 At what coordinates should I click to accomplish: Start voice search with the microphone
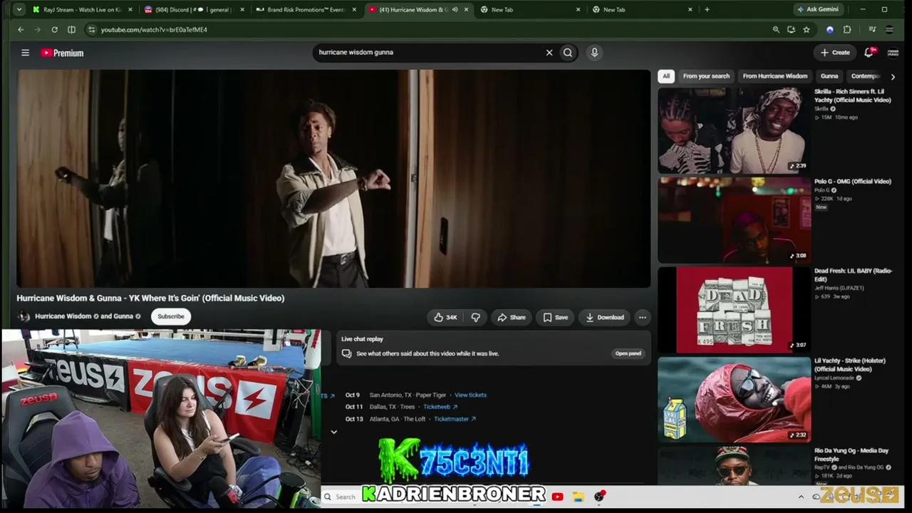click(594, 52)
